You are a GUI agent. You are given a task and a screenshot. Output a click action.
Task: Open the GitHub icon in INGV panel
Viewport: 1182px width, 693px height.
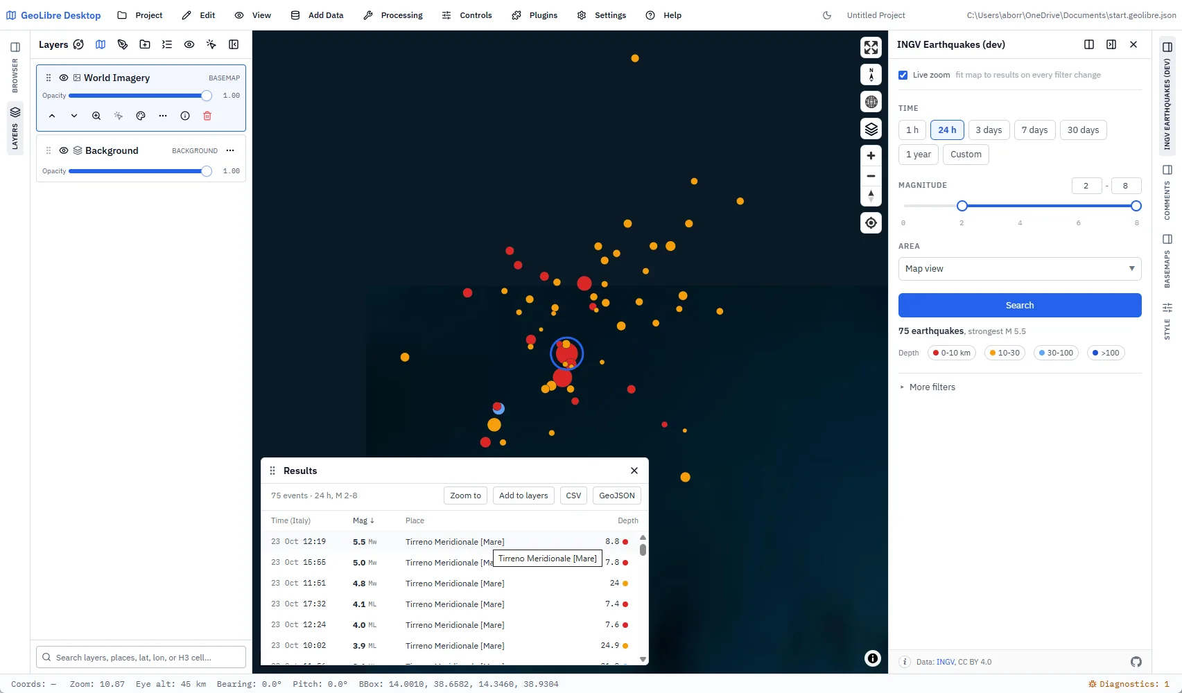(1136, 662)
